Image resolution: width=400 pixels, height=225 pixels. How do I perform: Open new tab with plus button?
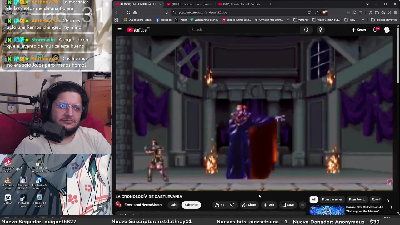[270, 4]
